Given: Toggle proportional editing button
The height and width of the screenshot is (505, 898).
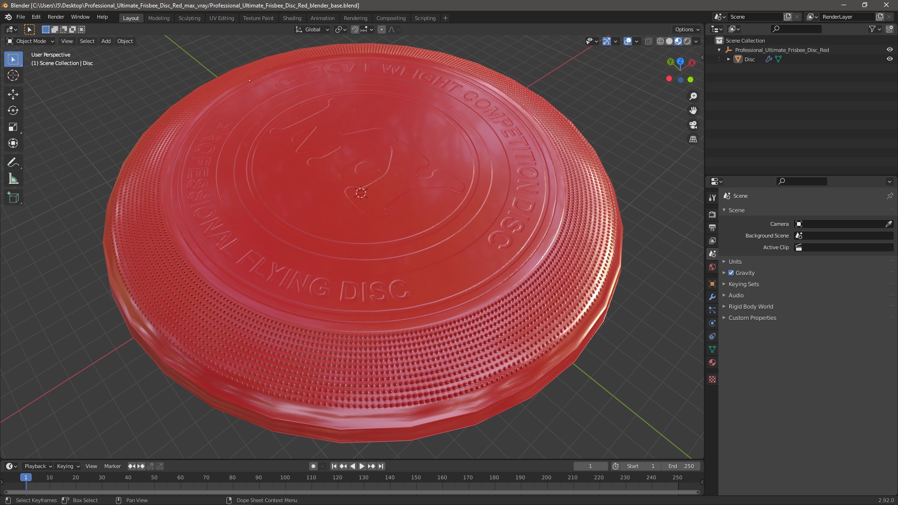Looking at the screenshot, I should [382, 29].
